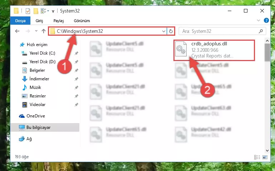Expand the address bar history dropdown
Viewport: 275px width, 171px height.
163,31
